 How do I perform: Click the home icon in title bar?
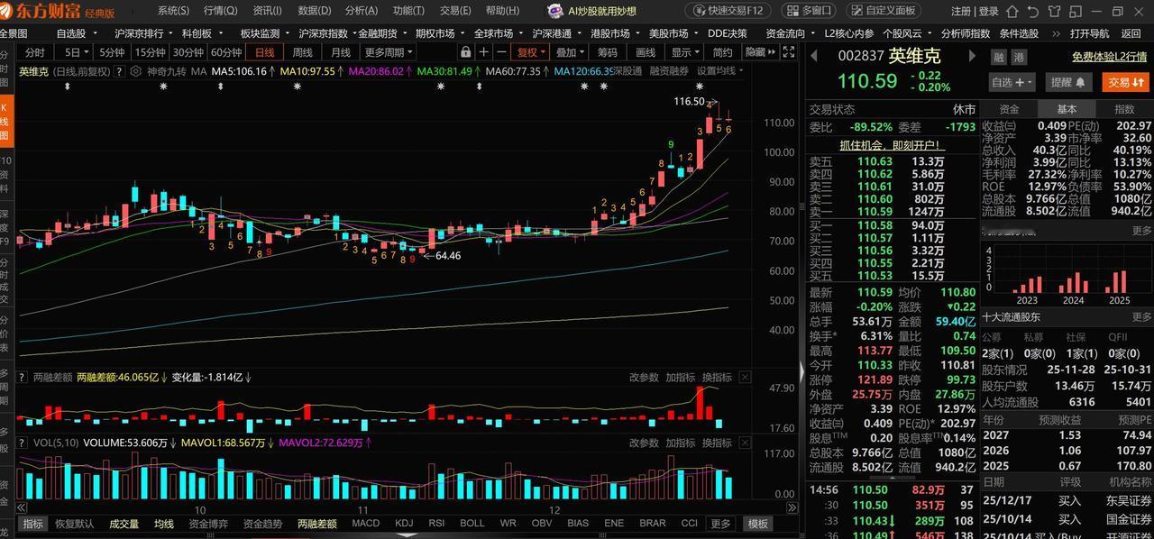(x=1012, y=12)
